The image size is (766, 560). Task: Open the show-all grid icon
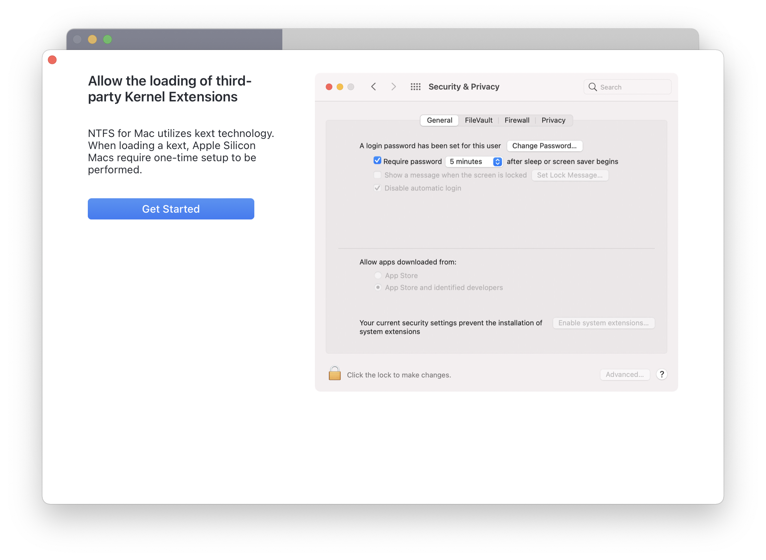(416, 87)
